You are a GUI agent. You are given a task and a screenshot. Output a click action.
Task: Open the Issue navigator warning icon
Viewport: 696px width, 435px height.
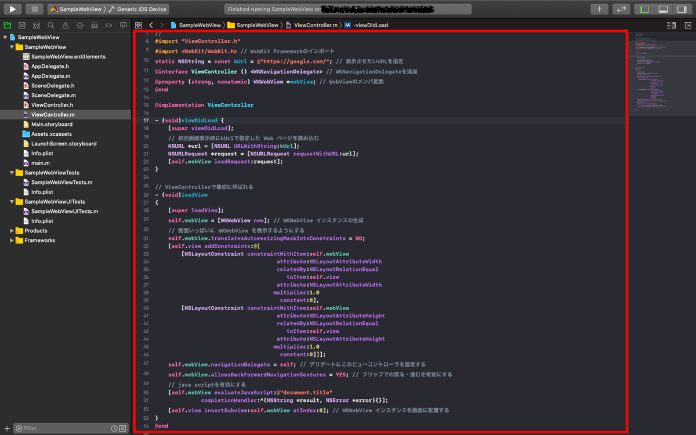[66, 25]
